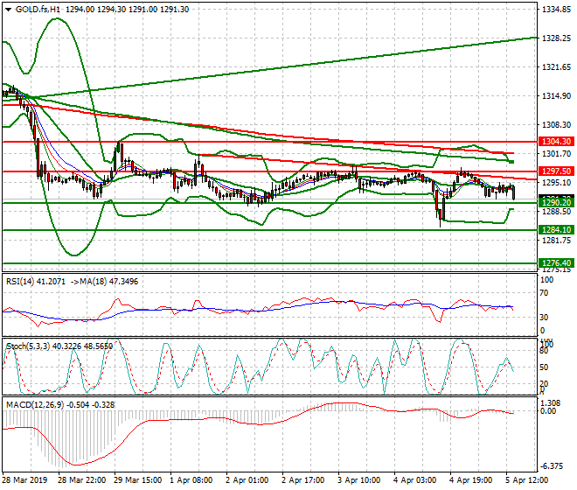577x490 pixels.
Task: Click the 1281.75 price scale value
Action: (x=557, y=241)
